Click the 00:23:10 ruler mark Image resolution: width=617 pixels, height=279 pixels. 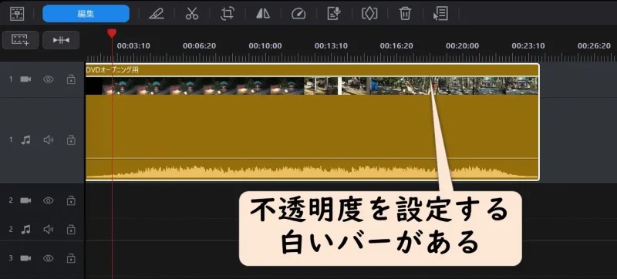coord(528,46)
